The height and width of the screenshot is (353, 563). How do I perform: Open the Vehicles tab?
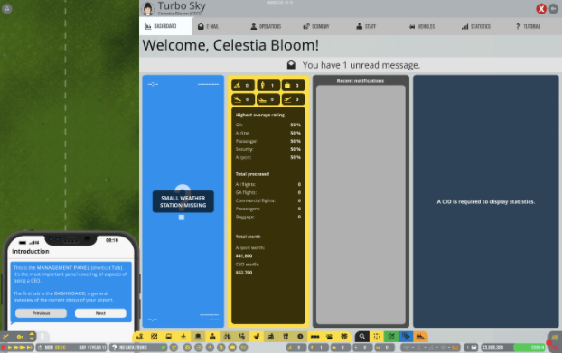pyautogui.click(x=422, y=26)
